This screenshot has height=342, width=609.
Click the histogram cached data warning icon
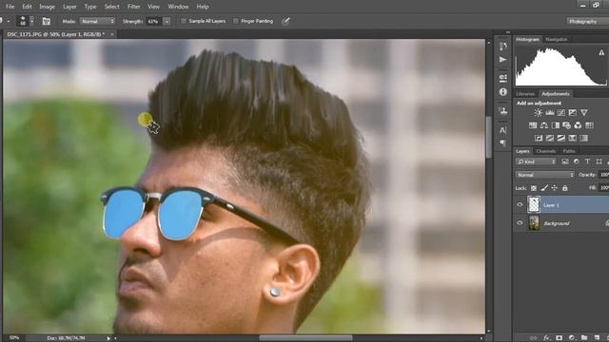point(601,52)
